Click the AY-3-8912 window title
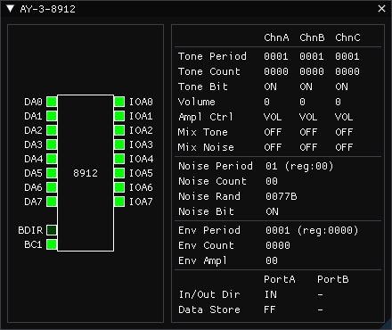This screenshot has height=330, width=392. point(48,9)
